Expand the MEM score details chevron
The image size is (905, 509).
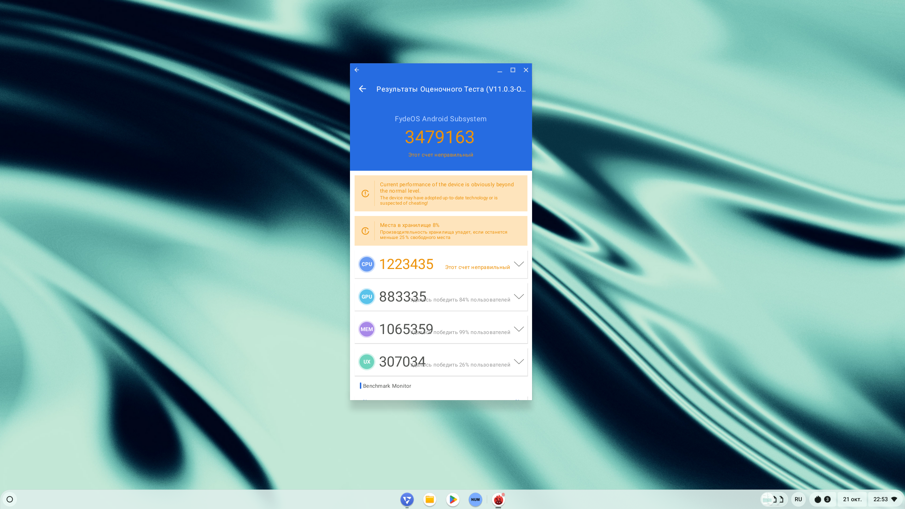click(519, 329)
